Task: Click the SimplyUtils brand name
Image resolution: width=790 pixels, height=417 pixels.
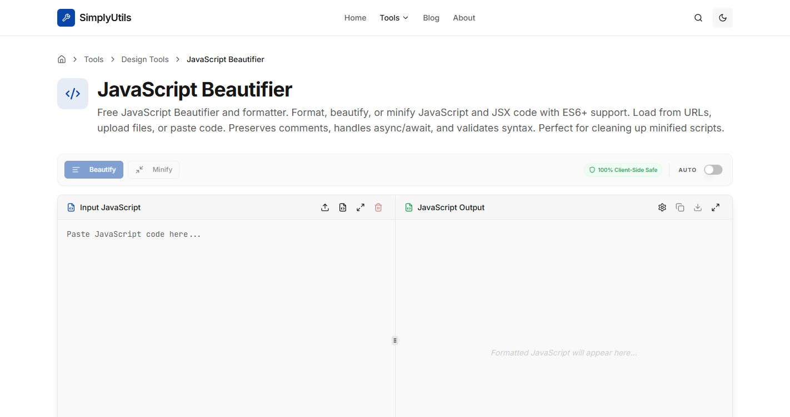Action: [x=106, y=18]
